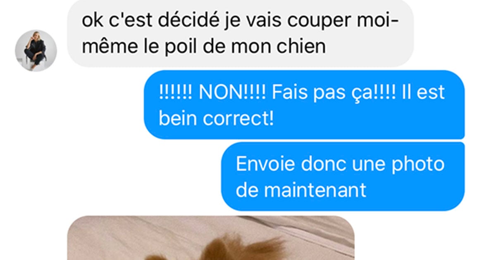496x260 pixels.
Task: Open the sender's profile picture avatar
Action: (36, 51)
